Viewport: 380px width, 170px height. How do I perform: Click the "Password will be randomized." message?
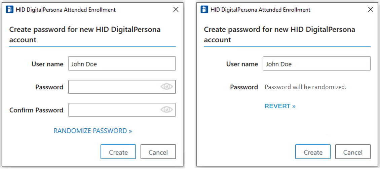pos(305,87)
